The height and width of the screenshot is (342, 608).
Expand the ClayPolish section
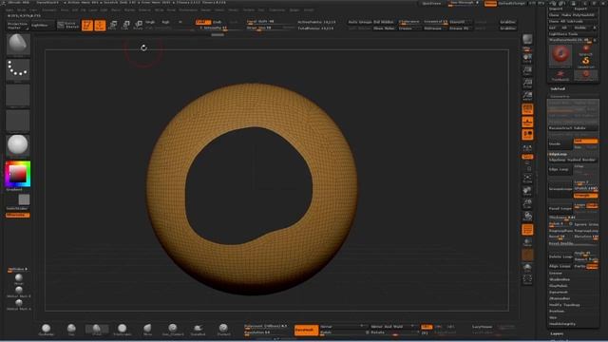(x=559, y=286)
